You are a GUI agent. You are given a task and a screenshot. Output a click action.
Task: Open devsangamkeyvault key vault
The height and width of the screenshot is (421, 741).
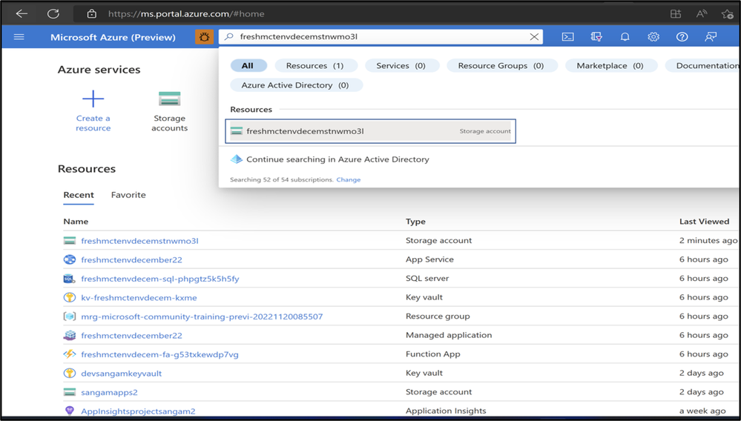(x=122, y=373)
